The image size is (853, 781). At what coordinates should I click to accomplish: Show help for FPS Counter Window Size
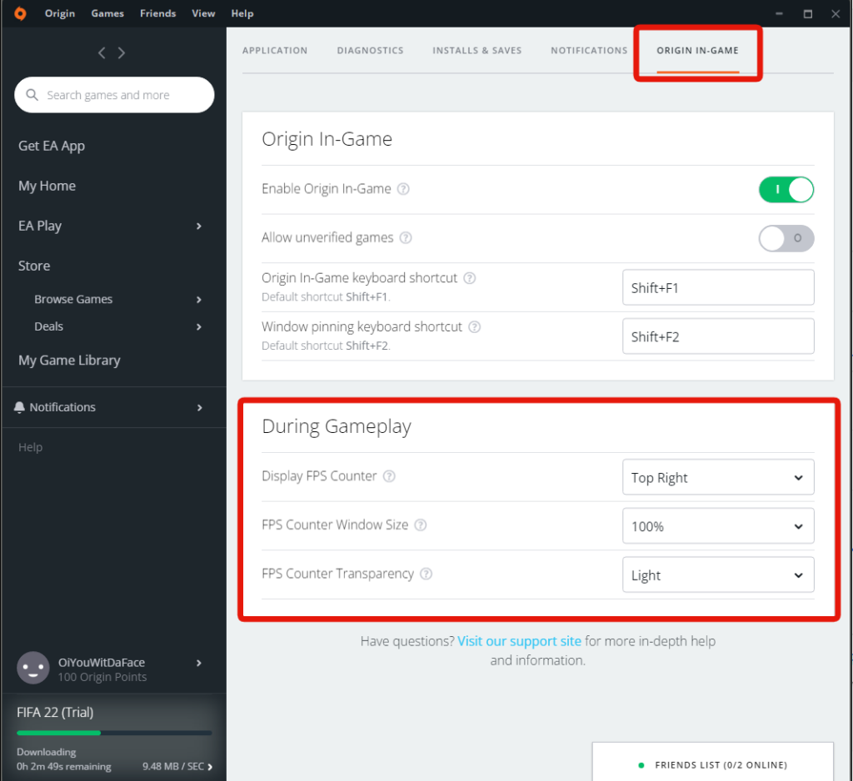(421, 525)
